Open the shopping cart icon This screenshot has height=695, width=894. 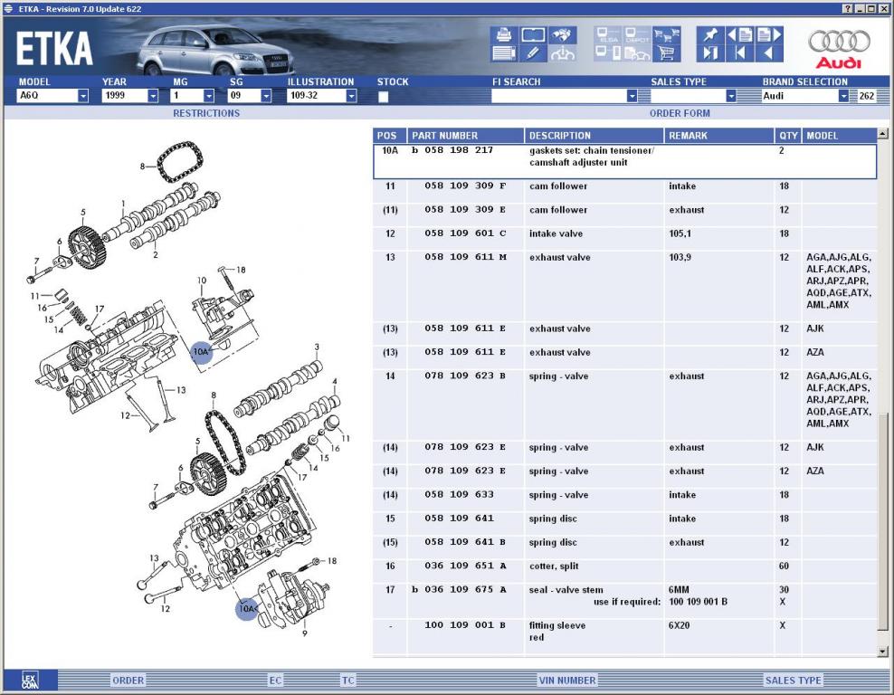click(x=667, y=53)
